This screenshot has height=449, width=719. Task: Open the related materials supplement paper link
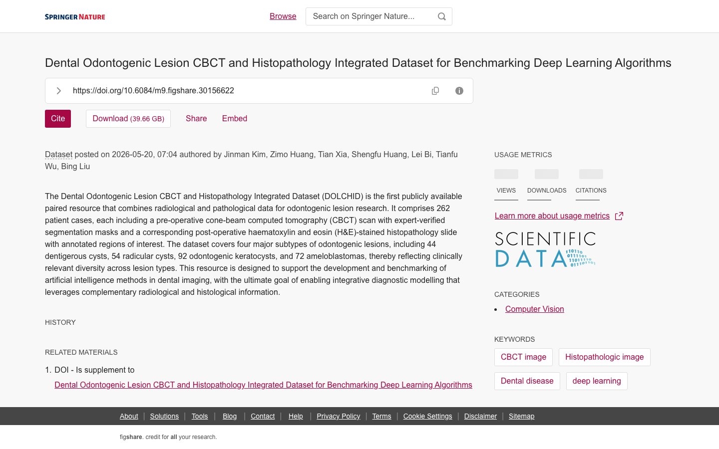(x=263, y=385)
